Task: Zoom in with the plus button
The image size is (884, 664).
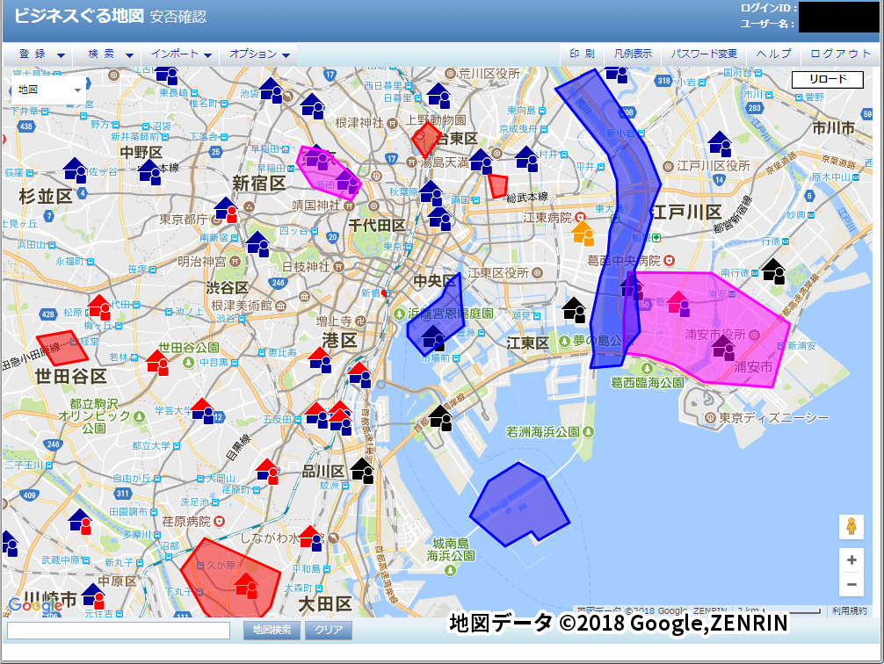Action: pyautogui.click(x=851, y=560)
